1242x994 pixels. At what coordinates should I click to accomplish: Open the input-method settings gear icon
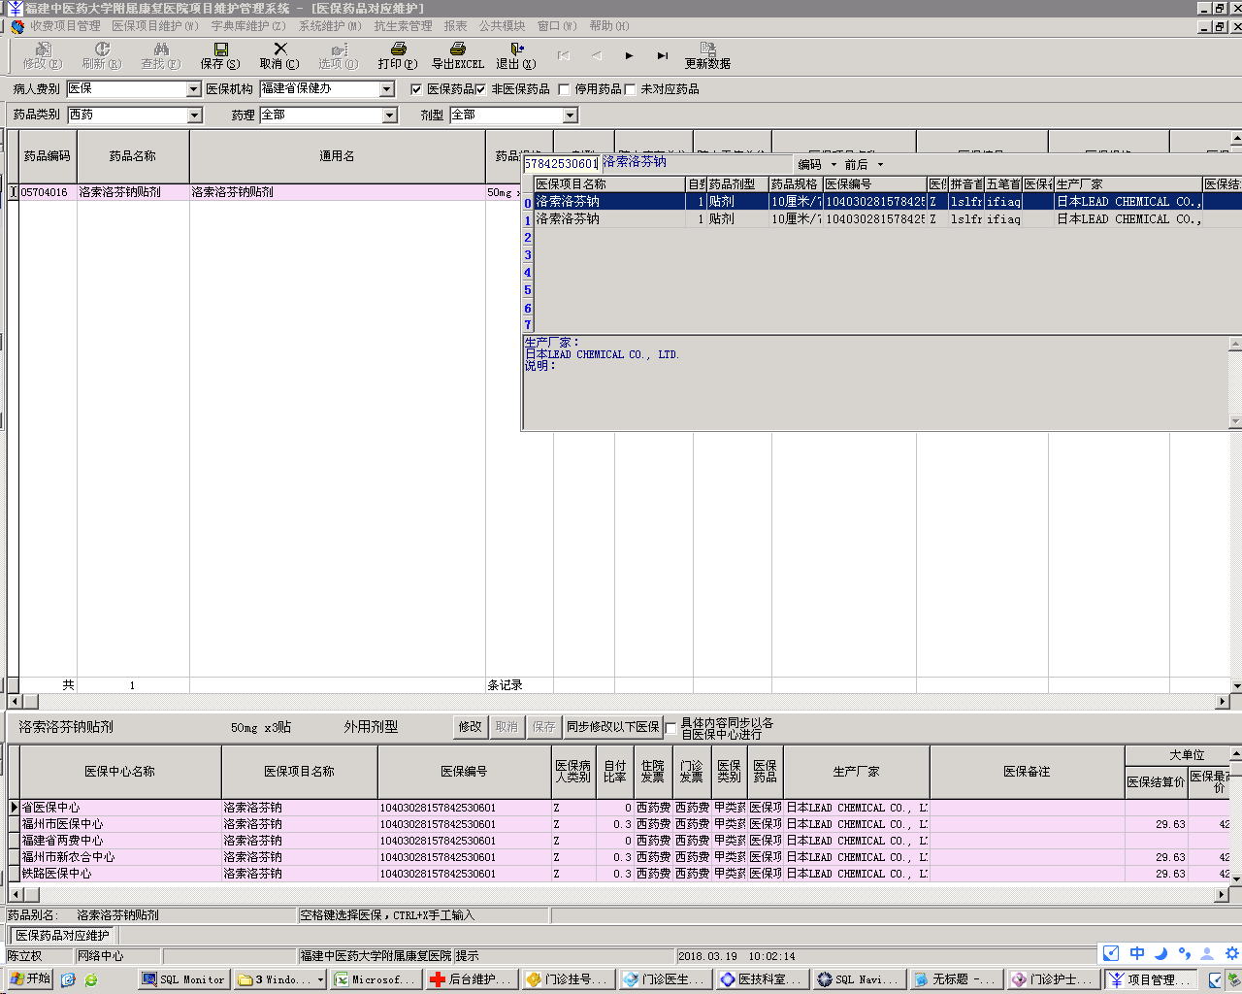1231,953
